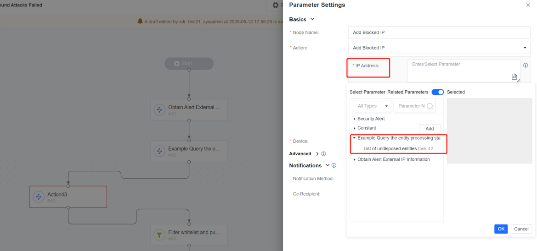537x251 pixels.
Task: Collapse the Notifications section chevron
Action: coord(328,165)
